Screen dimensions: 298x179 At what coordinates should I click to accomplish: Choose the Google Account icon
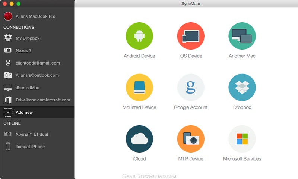coord(191,87)
